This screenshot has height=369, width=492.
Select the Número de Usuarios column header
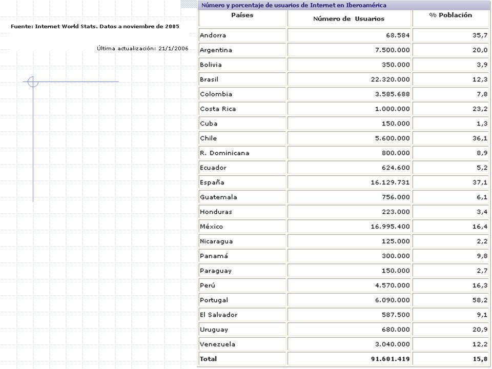348,19
